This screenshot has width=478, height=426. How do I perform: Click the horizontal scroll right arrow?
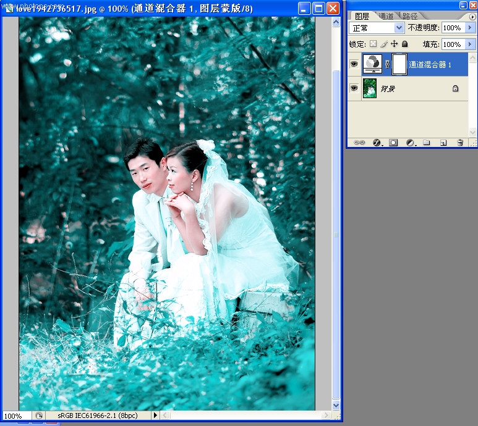coord(326,415)
